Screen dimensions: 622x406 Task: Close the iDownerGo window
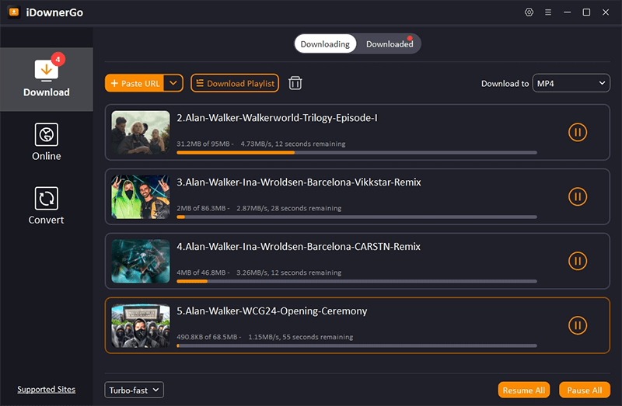point(606,12)
